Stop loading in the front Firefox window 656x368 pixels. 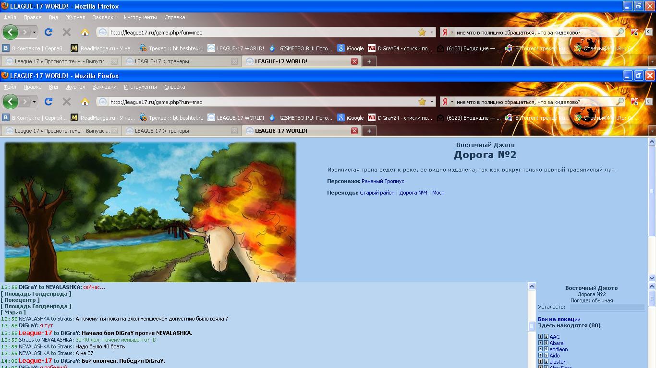tap(67, 102)
